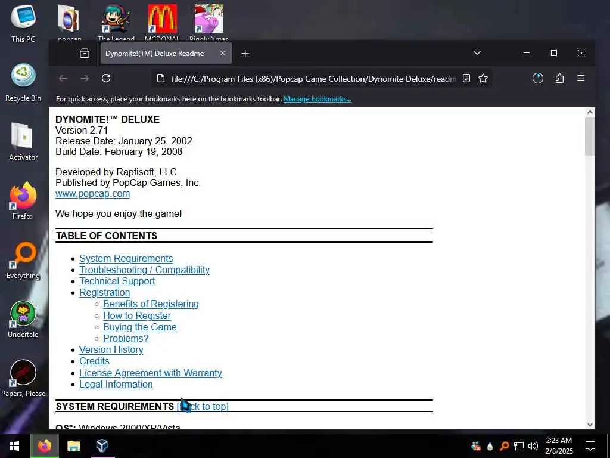Select McDonald's desktop shortcut
This screenshot has height=458, width=610.
[162, 21]
